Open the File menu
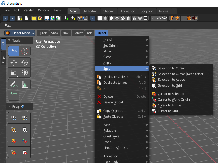The image size is (218, 163). tap(7, 10)
